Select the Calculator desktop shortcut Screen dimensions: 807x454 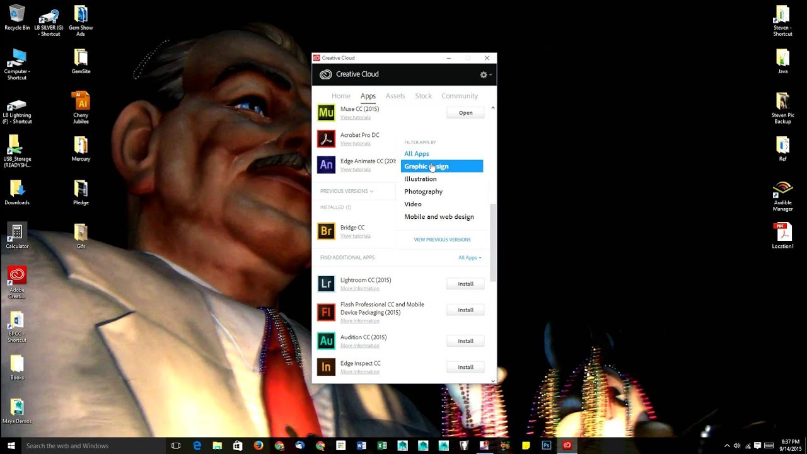pyautogui.click(x=17, y=236)
